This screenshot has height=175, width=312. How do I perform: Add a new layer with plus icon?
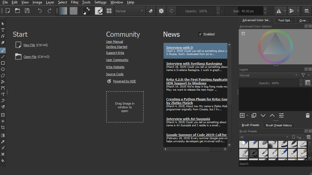242,115
